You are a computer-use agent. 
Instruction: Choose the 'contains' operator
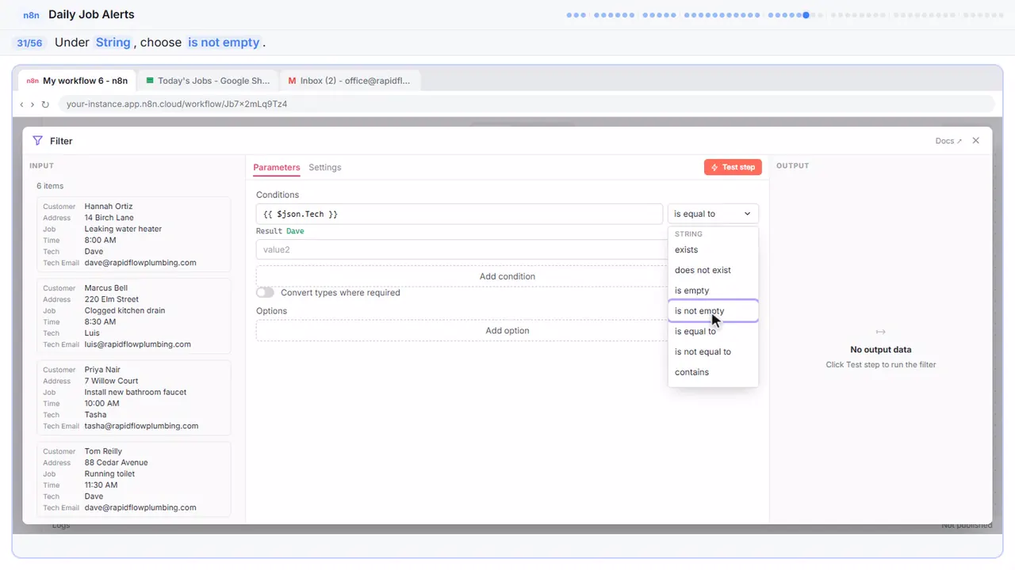[713, 372]
